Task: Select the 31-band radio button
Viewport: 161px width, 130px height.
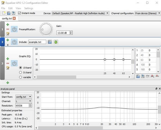Action: [21, 73]
